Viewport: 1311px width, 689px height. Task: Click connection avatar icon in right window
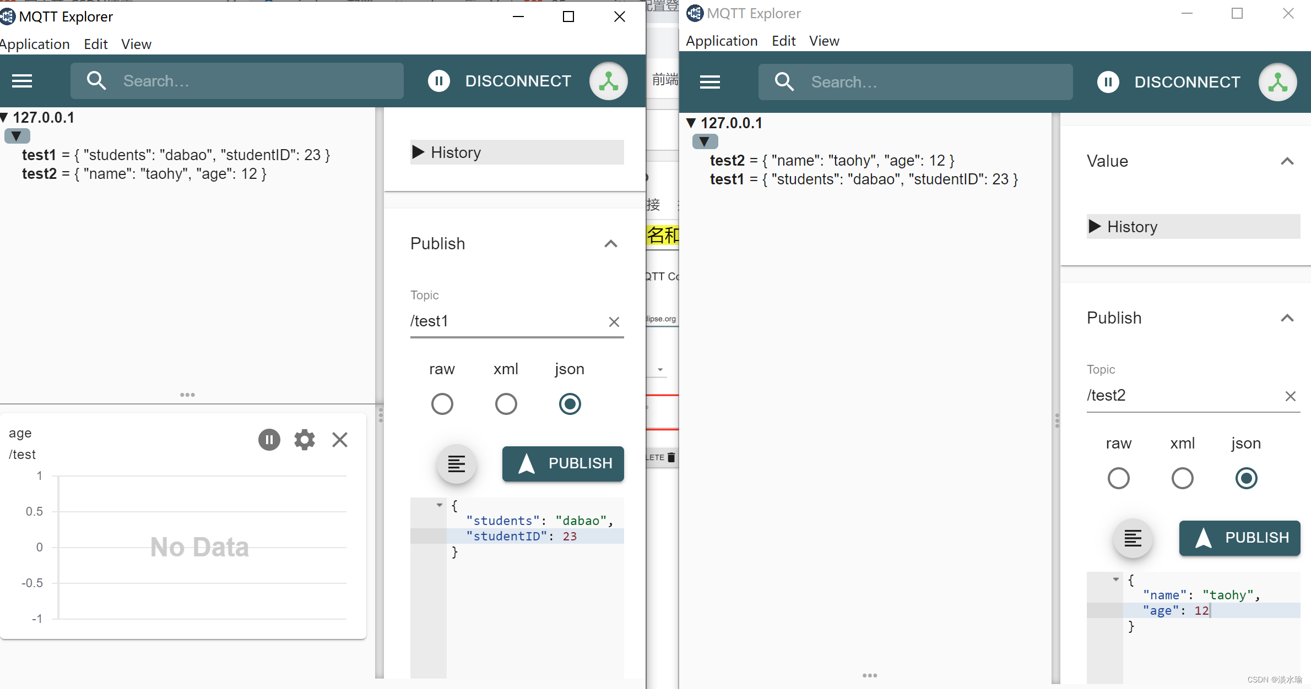(x=1278, y=82)
